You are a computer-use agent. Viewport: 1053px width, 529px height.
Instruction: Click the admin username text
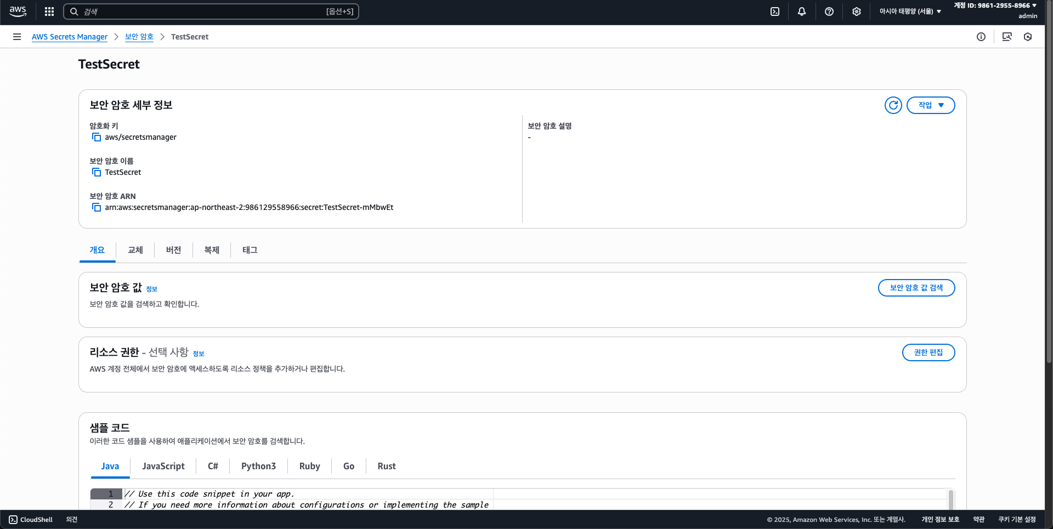click(1028, 16)
